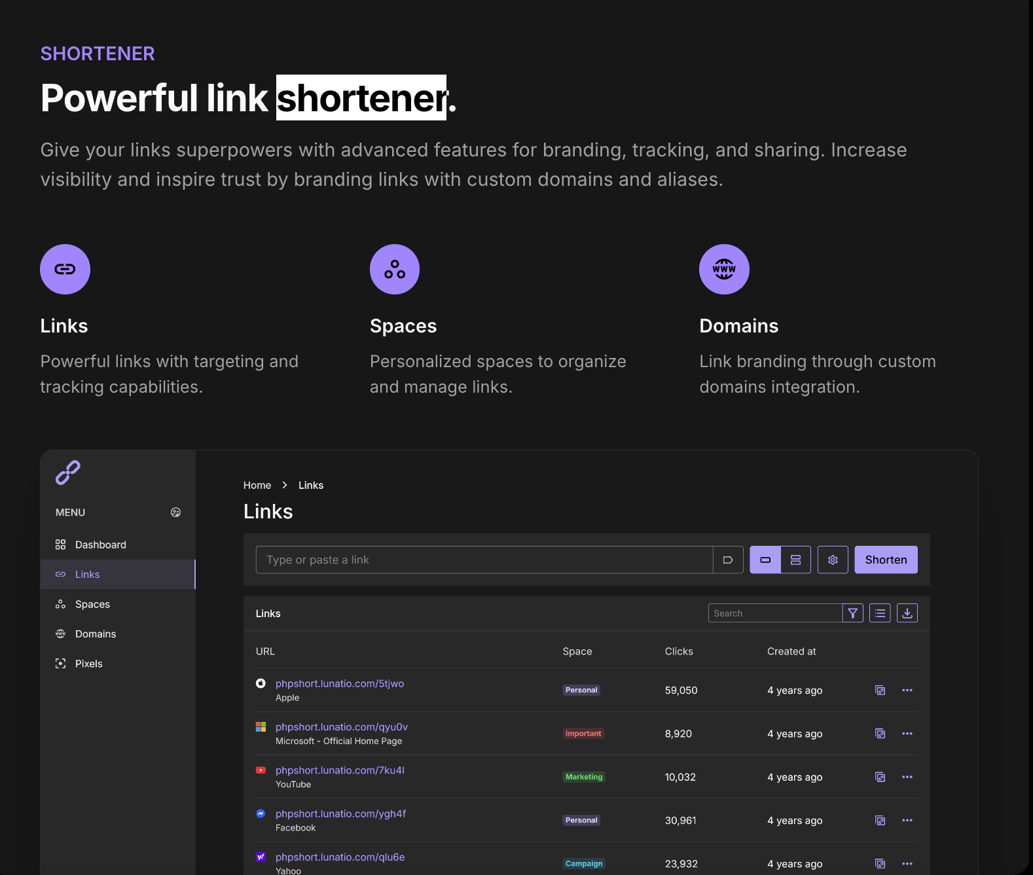Image resolution: width=1033 pixels, height=875 pixels.
Task: Copy the YouTube short link
Action: coord(880,777)
